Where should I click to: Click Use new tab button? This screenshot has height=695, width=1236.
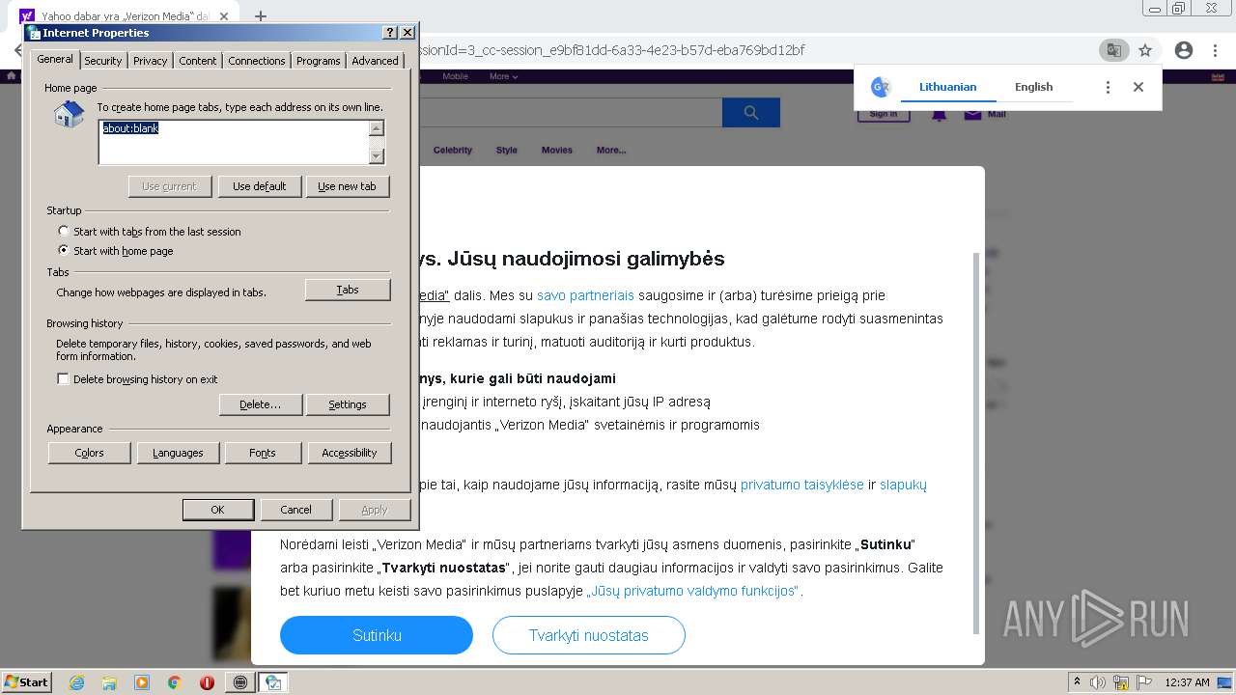coord(347,186)
